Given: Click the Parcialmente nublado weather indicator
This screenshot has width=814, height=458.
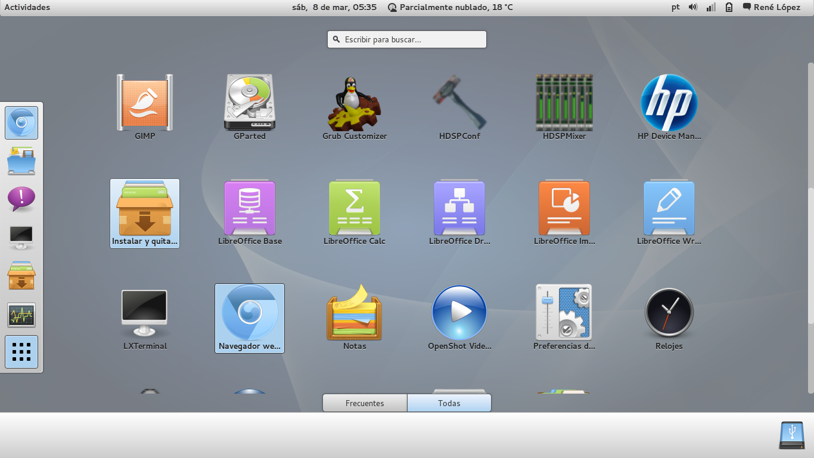Looking at the screenshot, I should 451,7.
